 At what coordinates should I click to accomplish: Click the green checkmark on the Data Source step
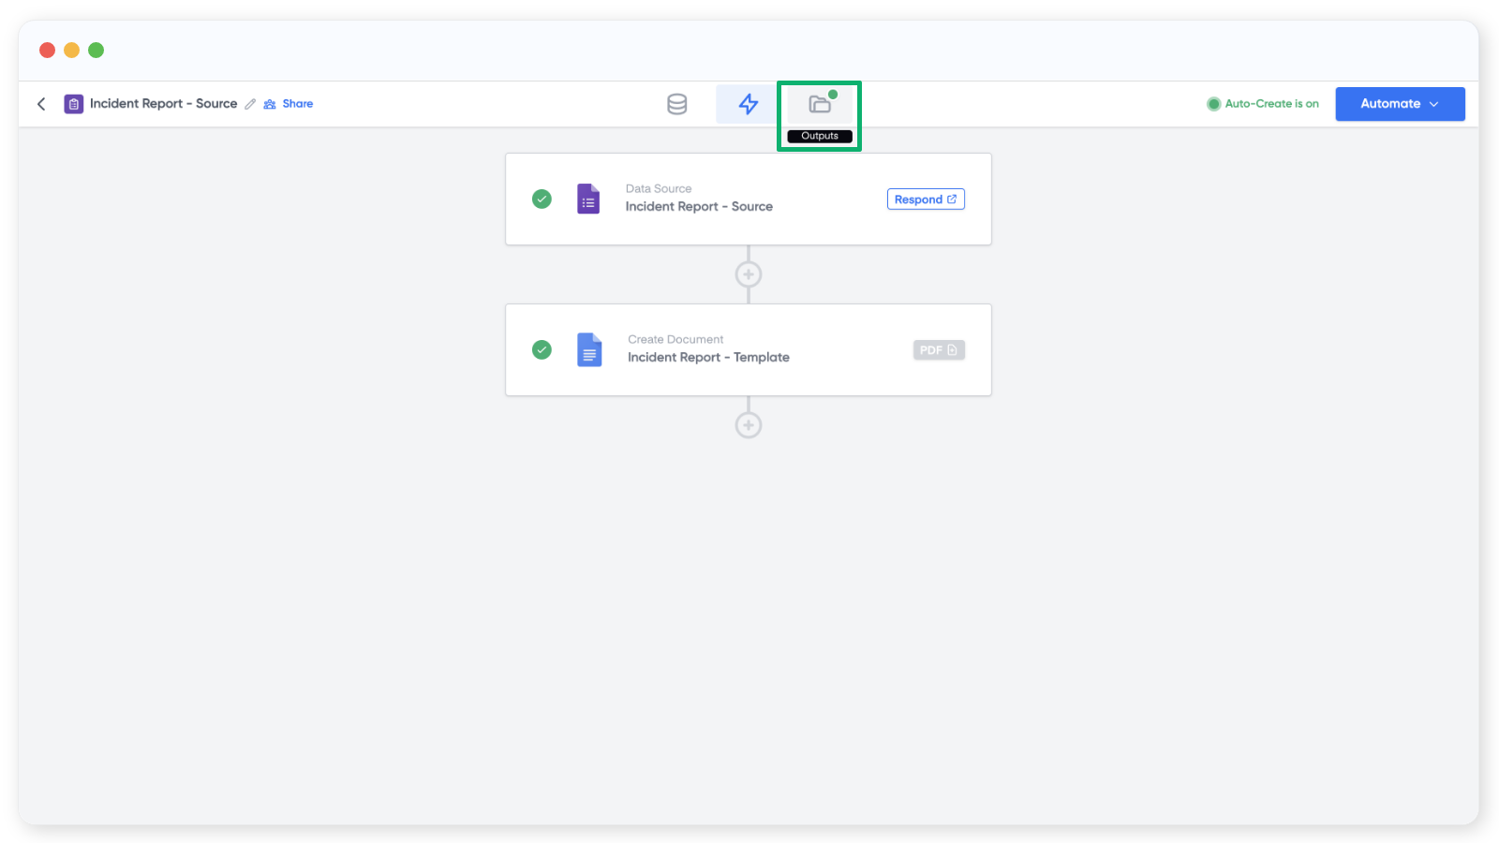542,199
